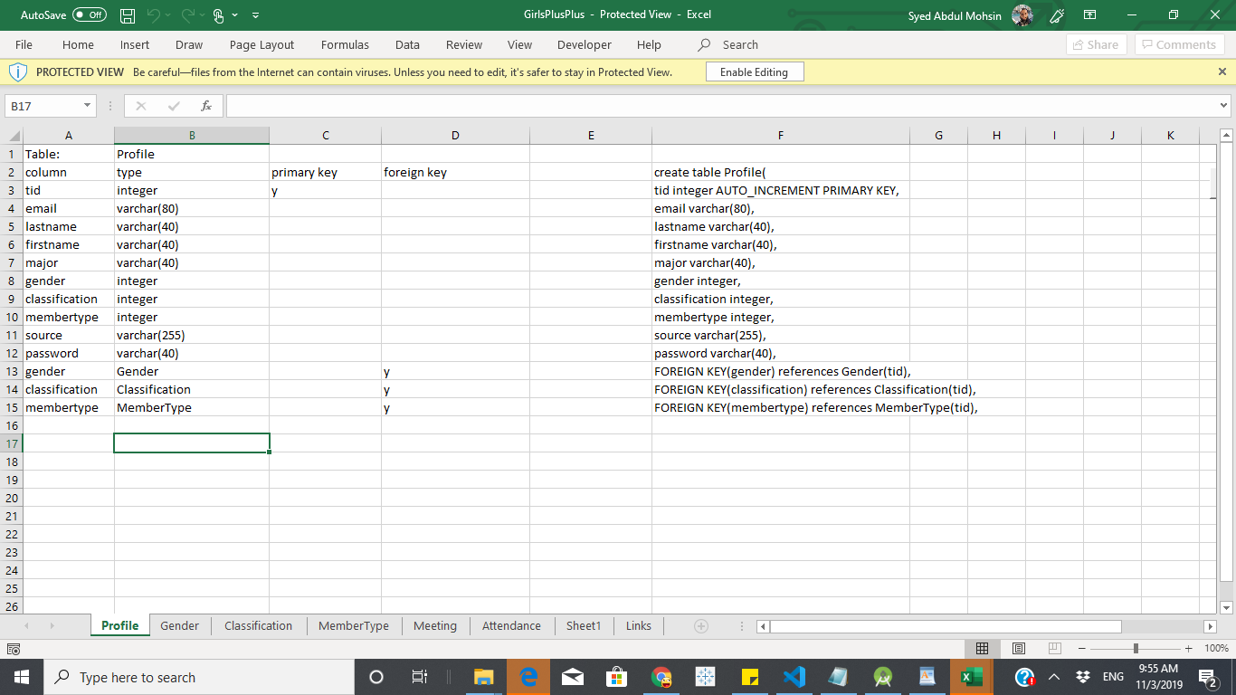Click horizontal scrollbar left arrow
Image resolution: width=1236 pixels, height=695 pixels.
[x=763, y=626]
